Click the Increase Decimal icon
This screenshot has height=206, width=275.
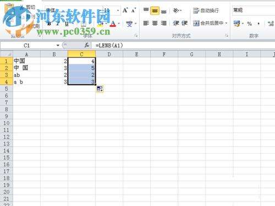pyautogui.click(x=271, y=24)
